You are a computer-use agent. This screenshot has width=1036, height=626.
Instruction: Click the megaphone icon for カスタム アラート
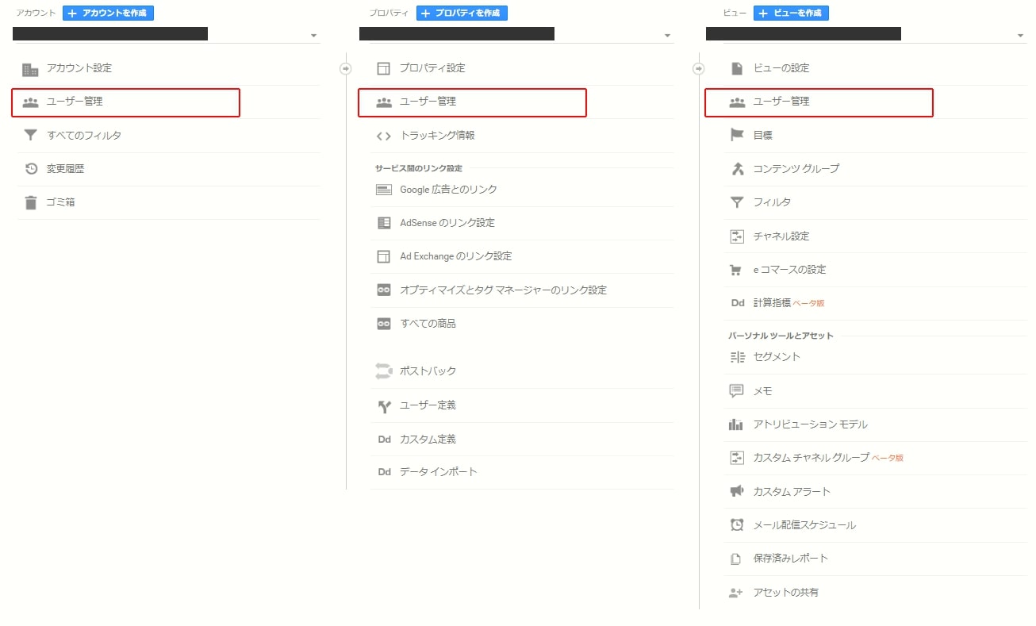(x=737, y=491)
